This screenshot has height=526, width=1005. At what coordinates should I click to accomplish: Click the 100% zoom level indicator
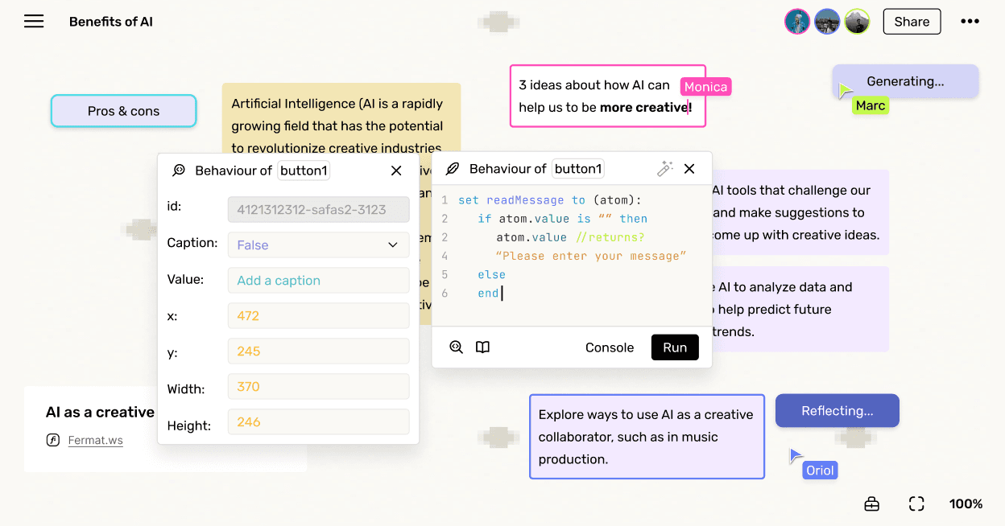(x=966, y=503)
